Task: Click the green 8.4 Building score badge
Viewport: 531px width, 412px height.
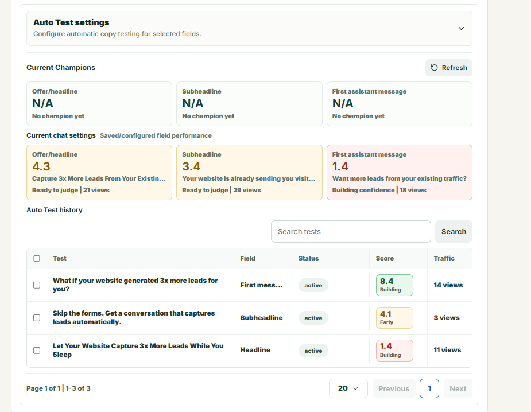Action: click(x=394, y=285)
